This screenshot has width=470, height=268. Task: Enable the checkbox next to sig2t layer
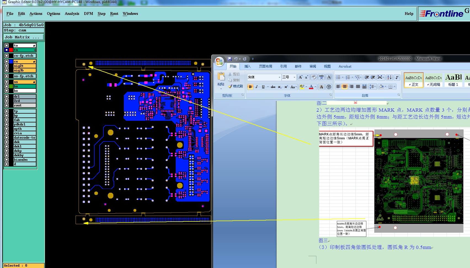pyautogui.click(x=7, y=66)
